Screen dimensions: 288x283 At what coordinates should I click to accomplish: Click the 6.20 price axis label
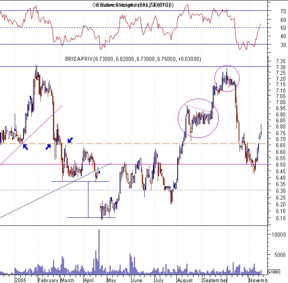(281, 204)
